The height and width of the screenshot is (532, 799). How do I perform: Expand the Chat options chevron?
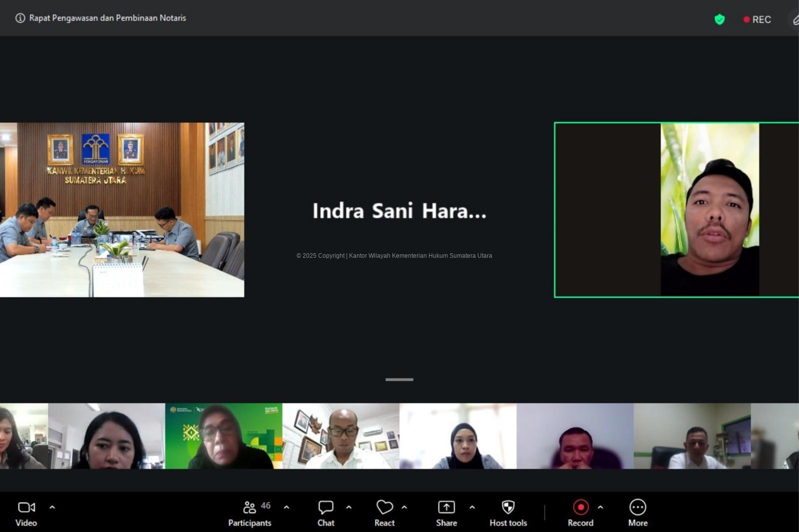click(x=349, y=508)
